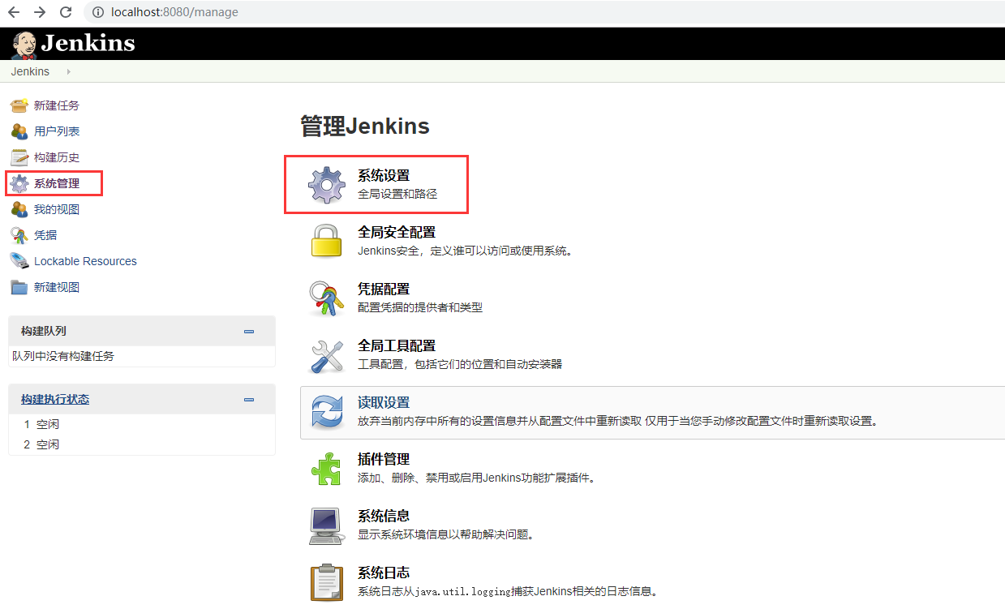Viewport: 1005px width, 609px height.
Task: Open the 我的视图 link
Action: (x=57, y=209)
